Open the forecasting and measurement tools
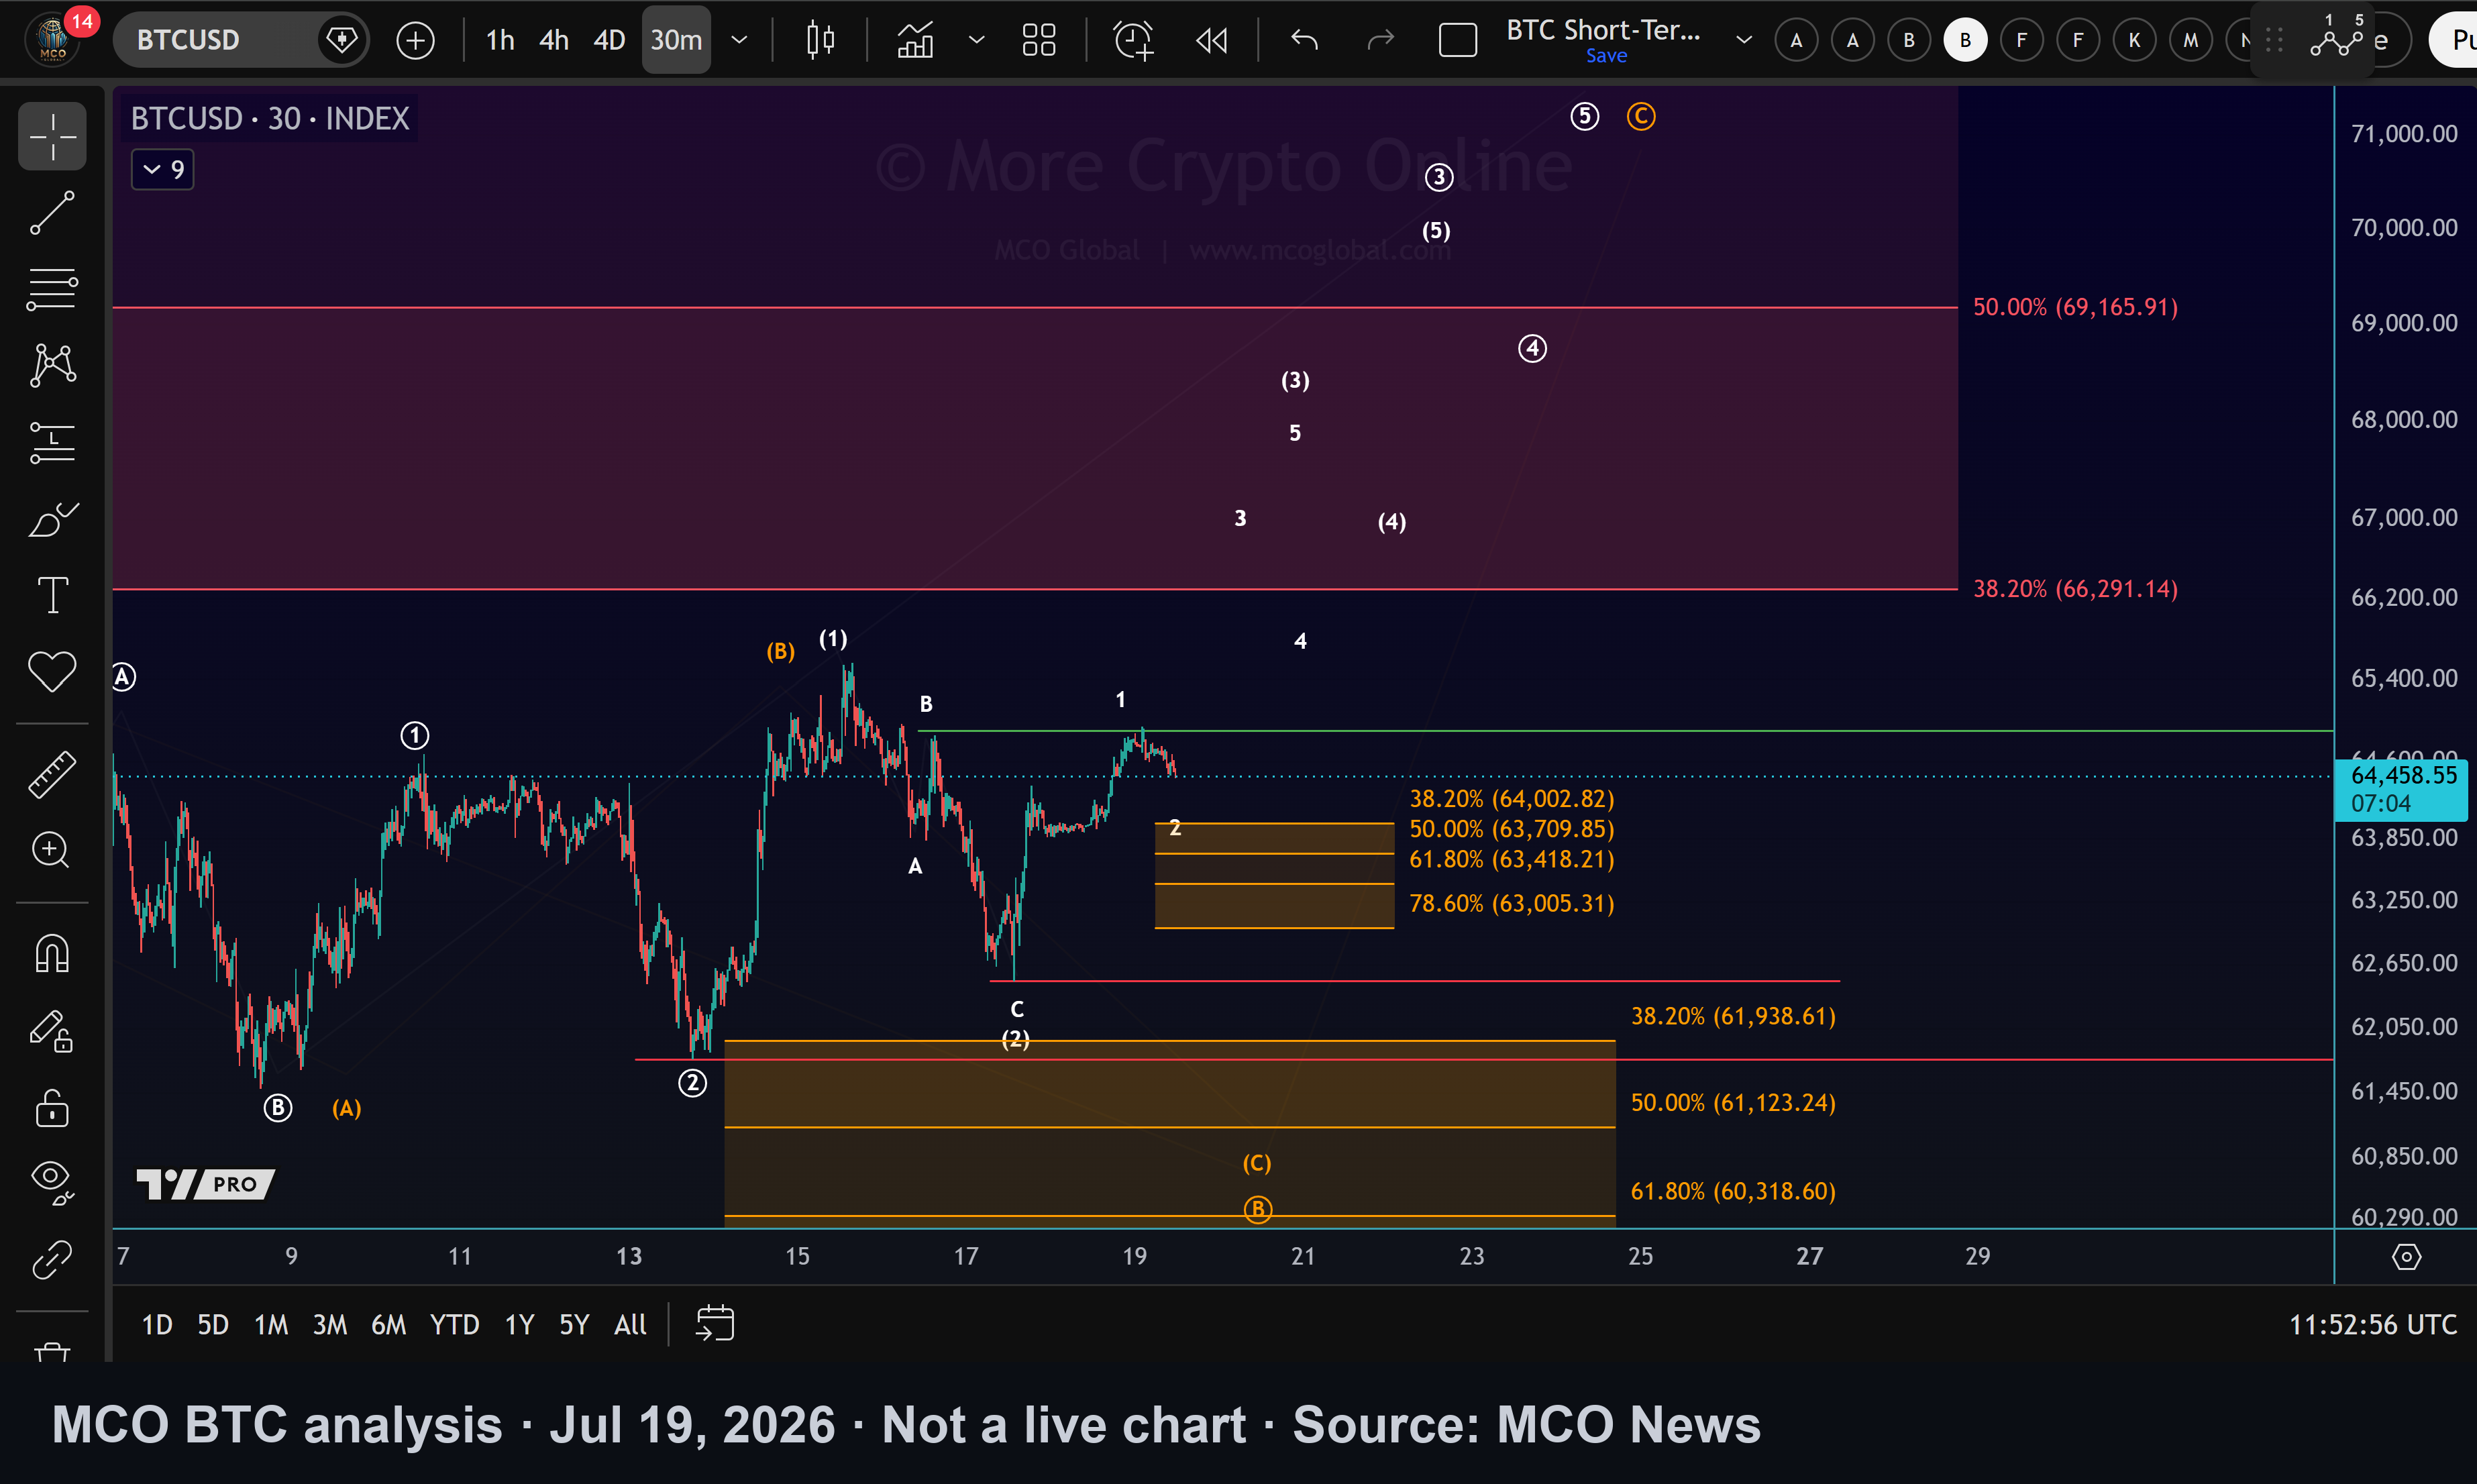The height and width of the screenshot is (1484, 2477). coord(52,442)
